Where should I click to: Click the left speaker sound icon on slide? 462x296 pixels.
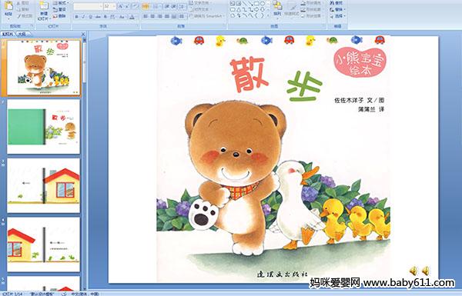413,271
